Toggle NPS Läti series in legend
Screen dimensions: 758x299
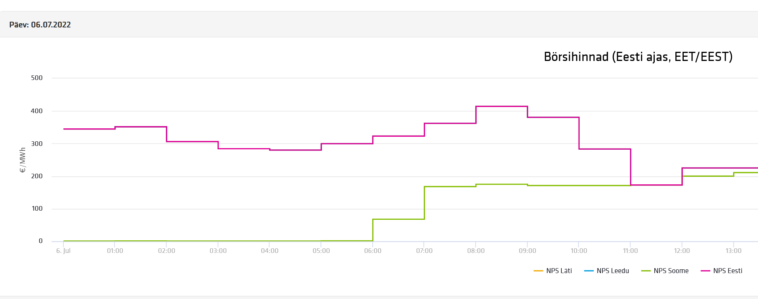(559, 271)
